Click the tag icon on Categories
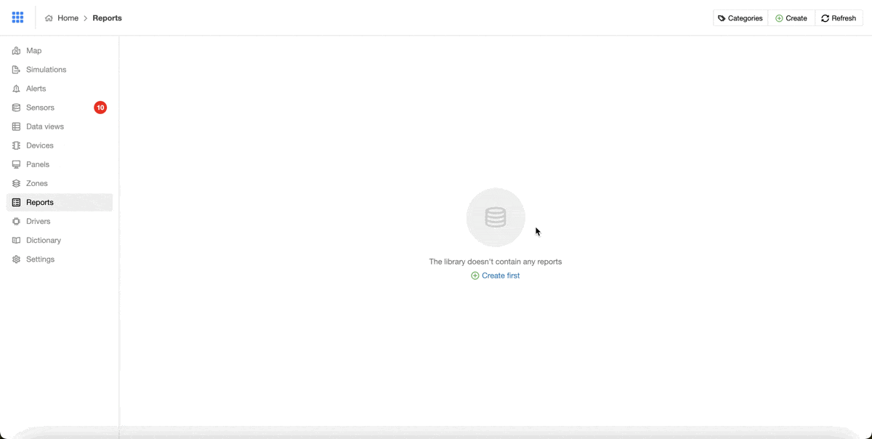Viewport: 872px width, 439px height. tap(722, 18)
